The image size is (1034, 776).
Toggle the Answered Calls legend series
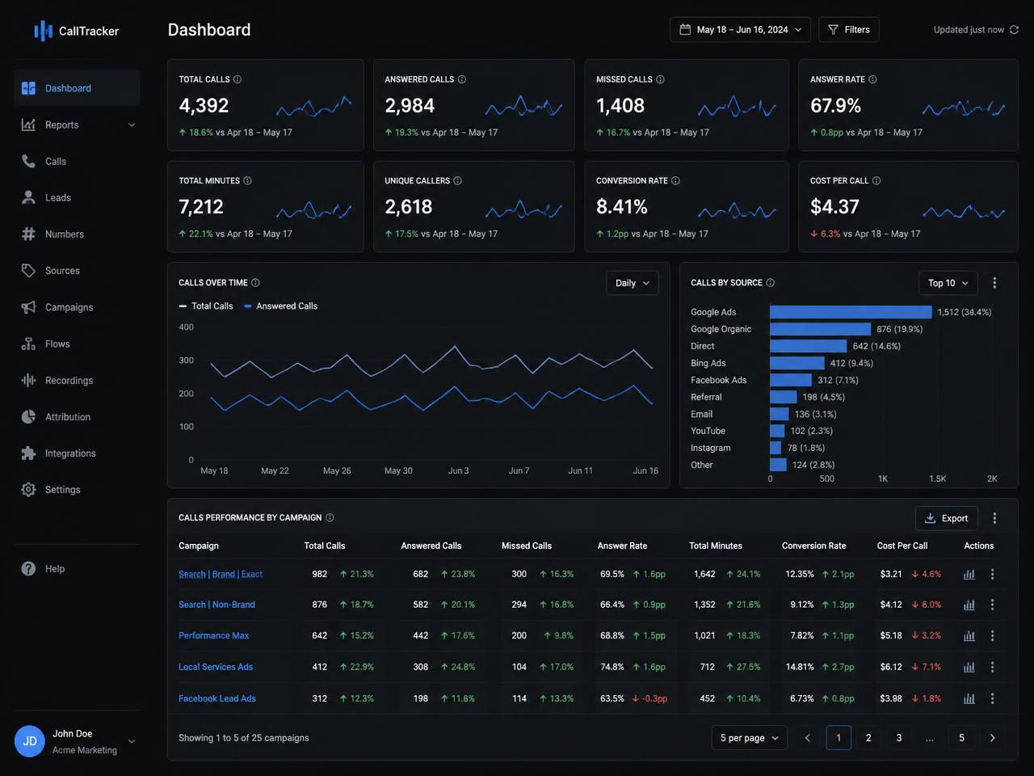281,306
